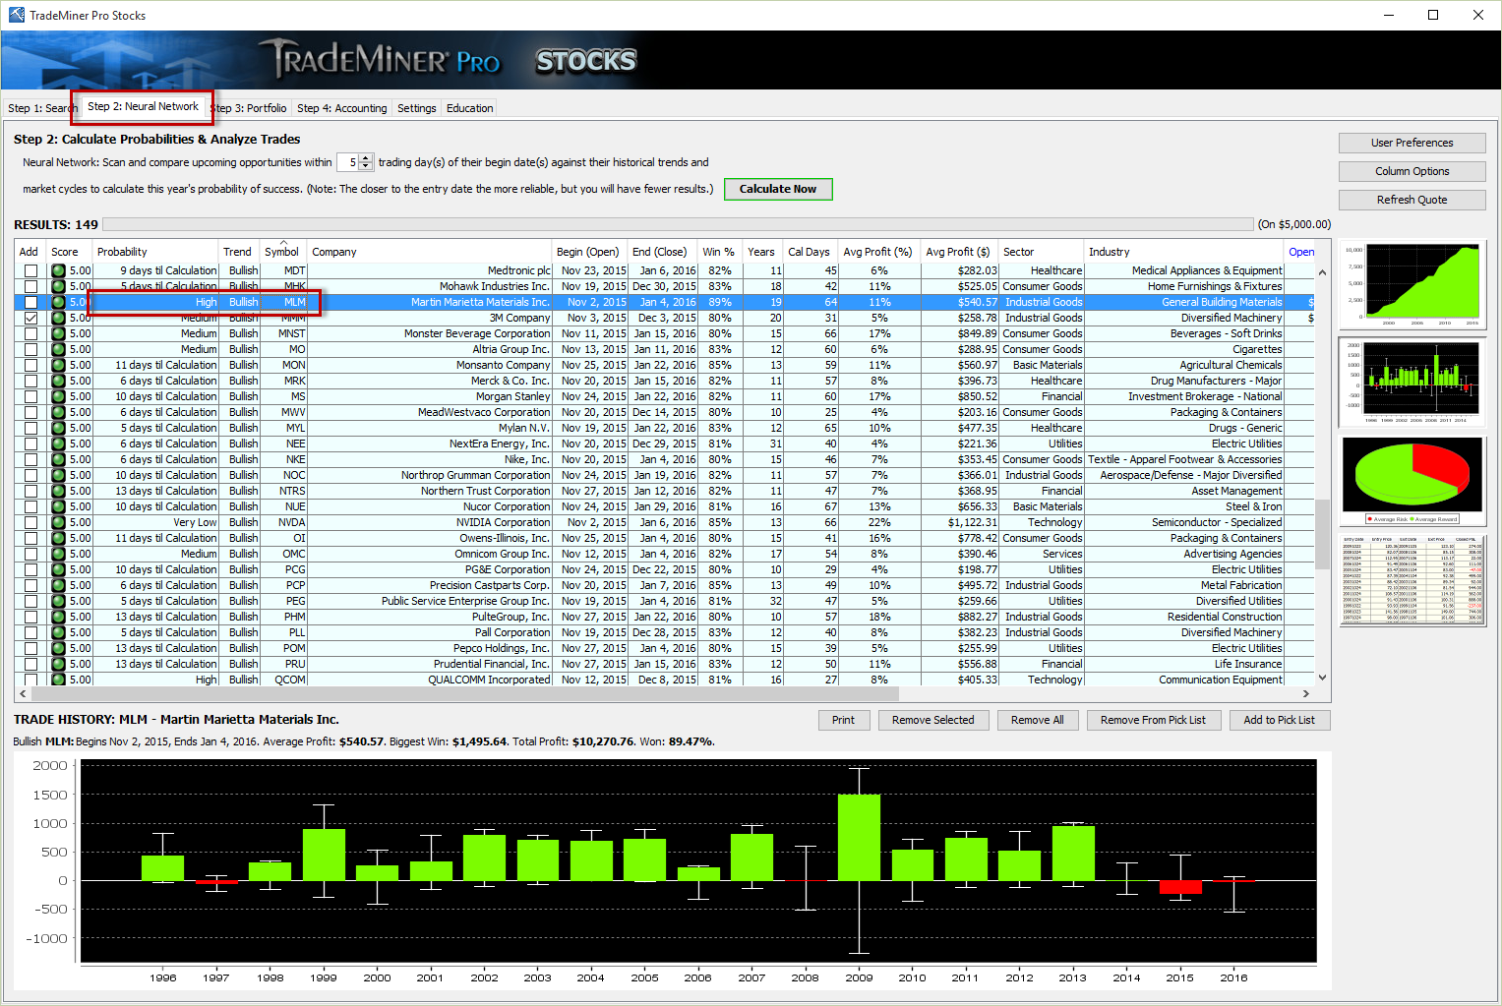The image size is (1502, 1006).
Task: Click green score icon in MNST row
Action: tap(58, 333)
